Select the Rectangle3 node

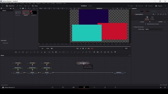pos(18,63)
